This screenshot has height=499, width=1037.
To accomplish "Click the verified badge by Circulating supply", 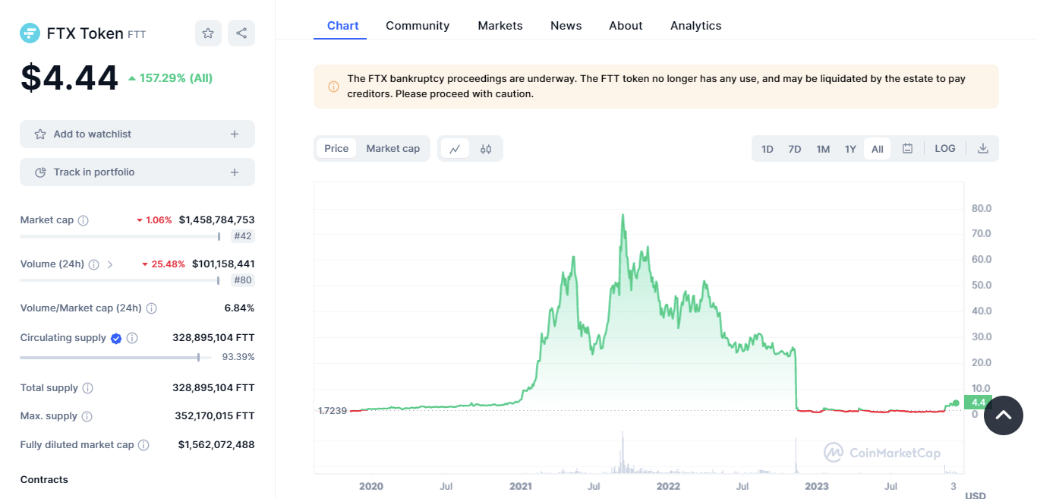I will 116,338.
